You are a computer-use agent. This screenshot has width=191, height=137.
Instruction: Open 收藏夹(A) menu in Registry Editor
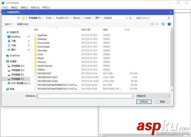pyautogui.click(x=35, y=7)
